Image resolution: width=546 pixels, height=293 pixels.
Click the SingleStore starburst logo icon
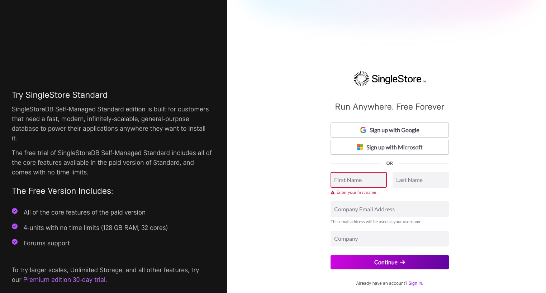pyautogui.click(x=361, y=78)
